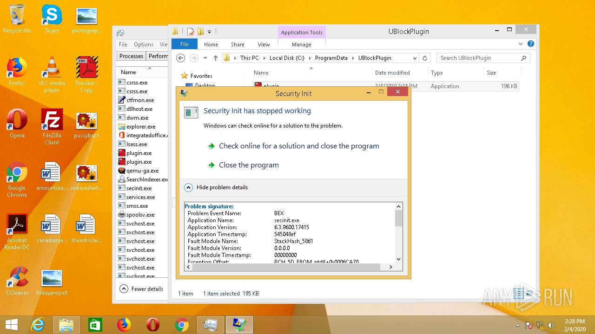Open the Opera desktop shortcut
This screenshot has height=334, width=595.
click(x=17, y=123)
